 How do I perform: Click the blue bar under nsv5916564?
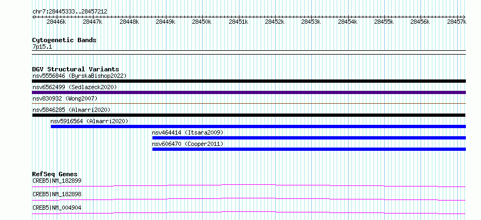click(258, 126)
